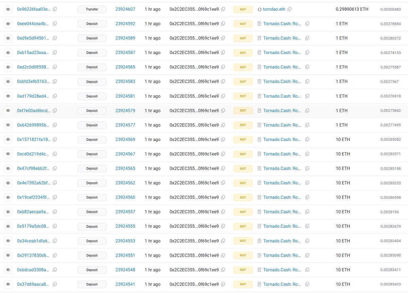
Task: Open transaction 0x34ceab1dfa6
Action: [34, 241]
